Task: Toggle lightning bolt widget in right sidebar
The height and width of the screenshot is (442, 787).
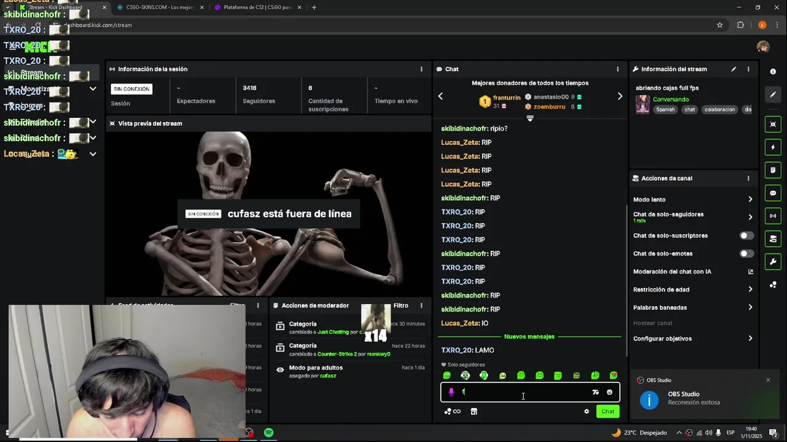Action: tap(773, 147)
